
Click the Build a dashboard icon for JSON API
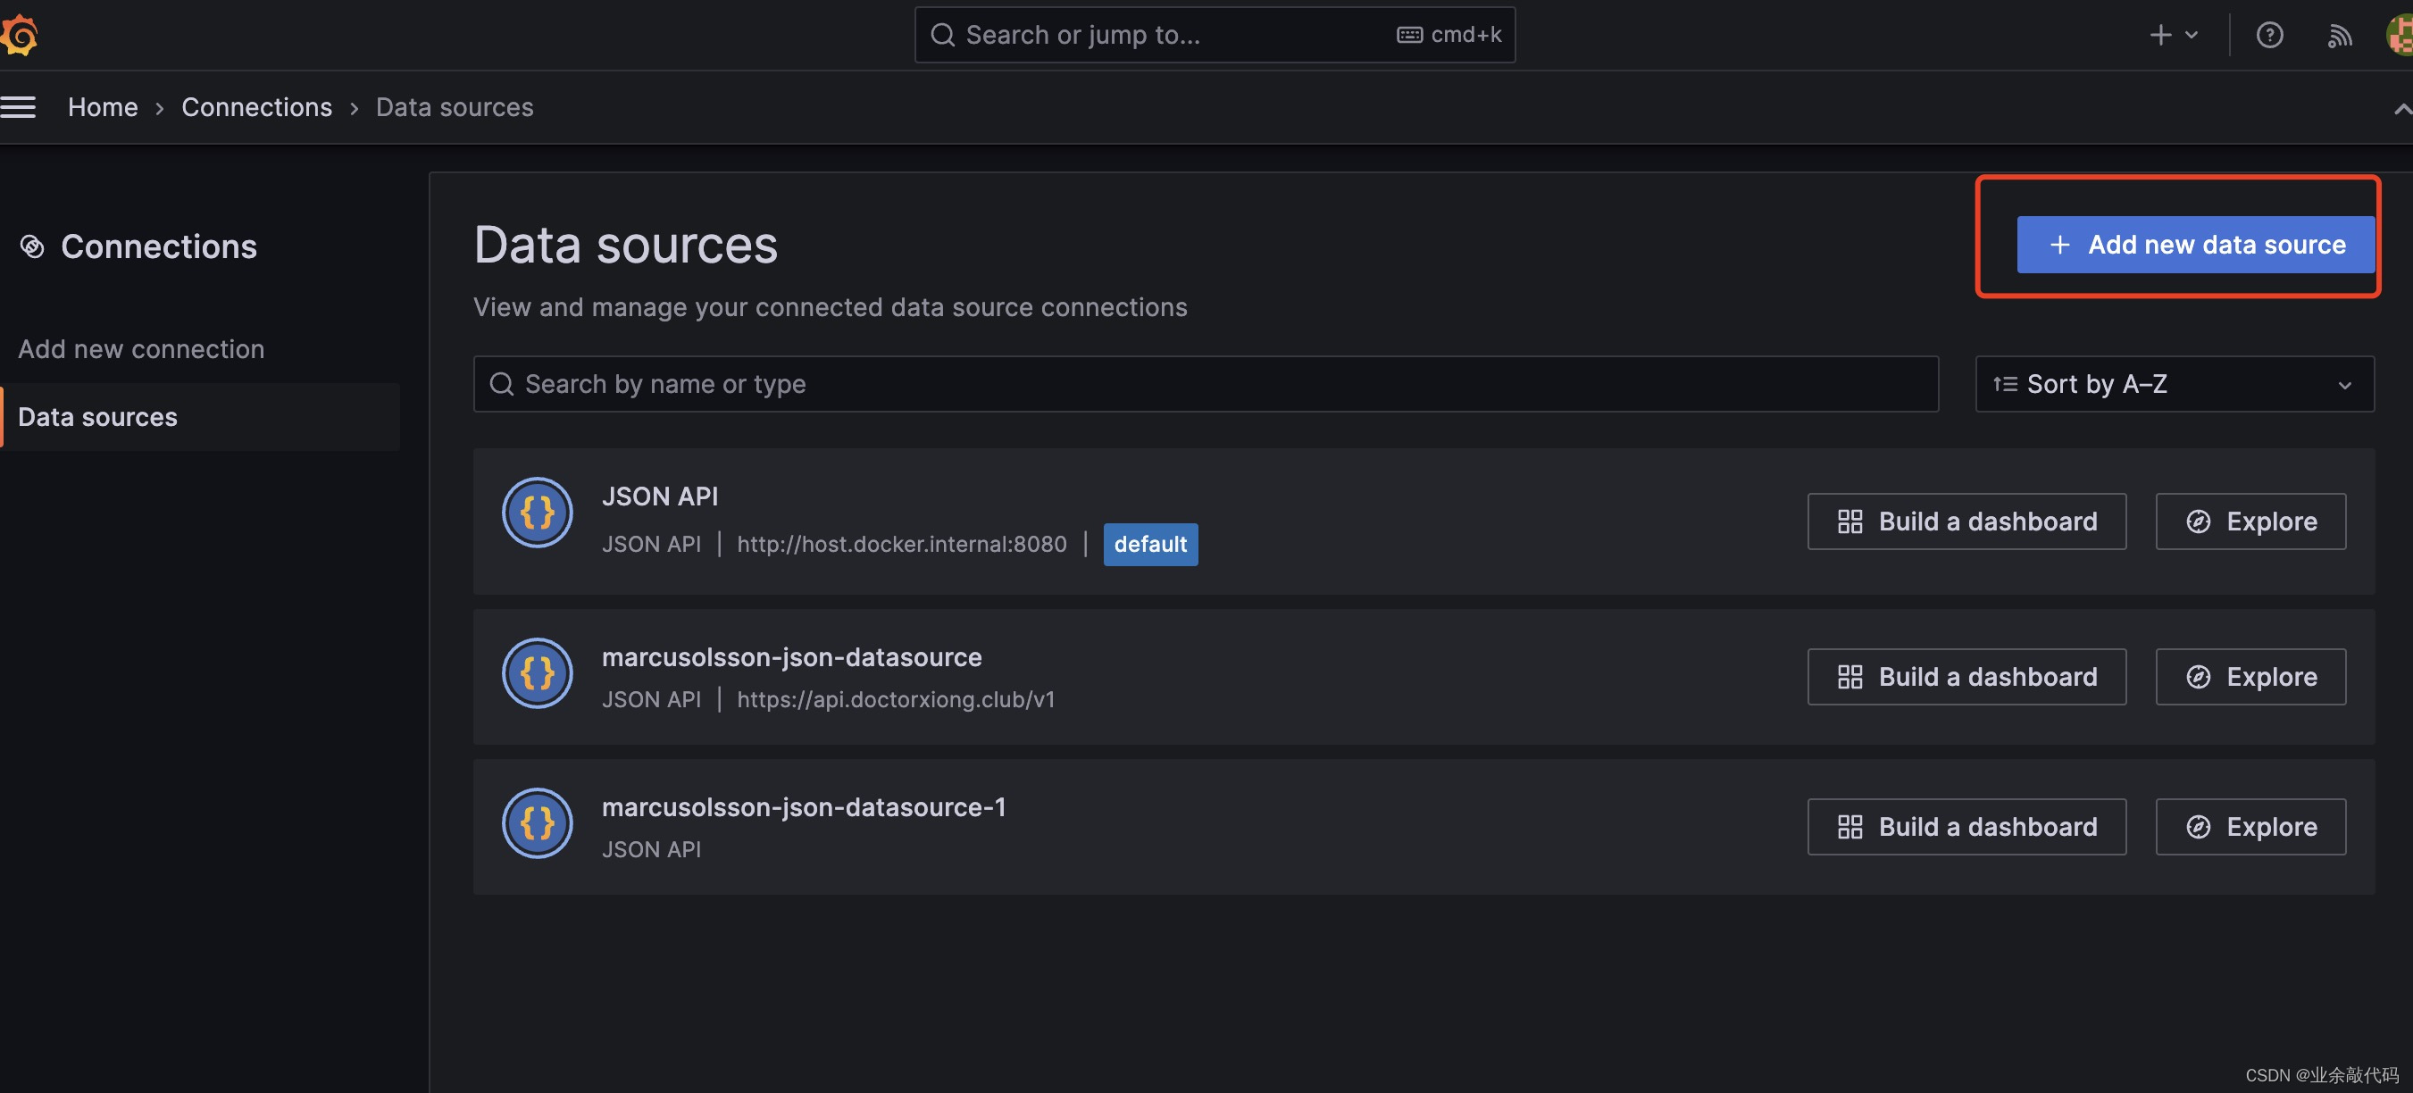[1850, 521]
